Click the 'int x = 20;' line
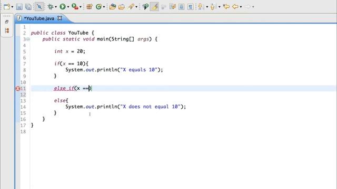The image size is (337, 189). pos(70,51)
